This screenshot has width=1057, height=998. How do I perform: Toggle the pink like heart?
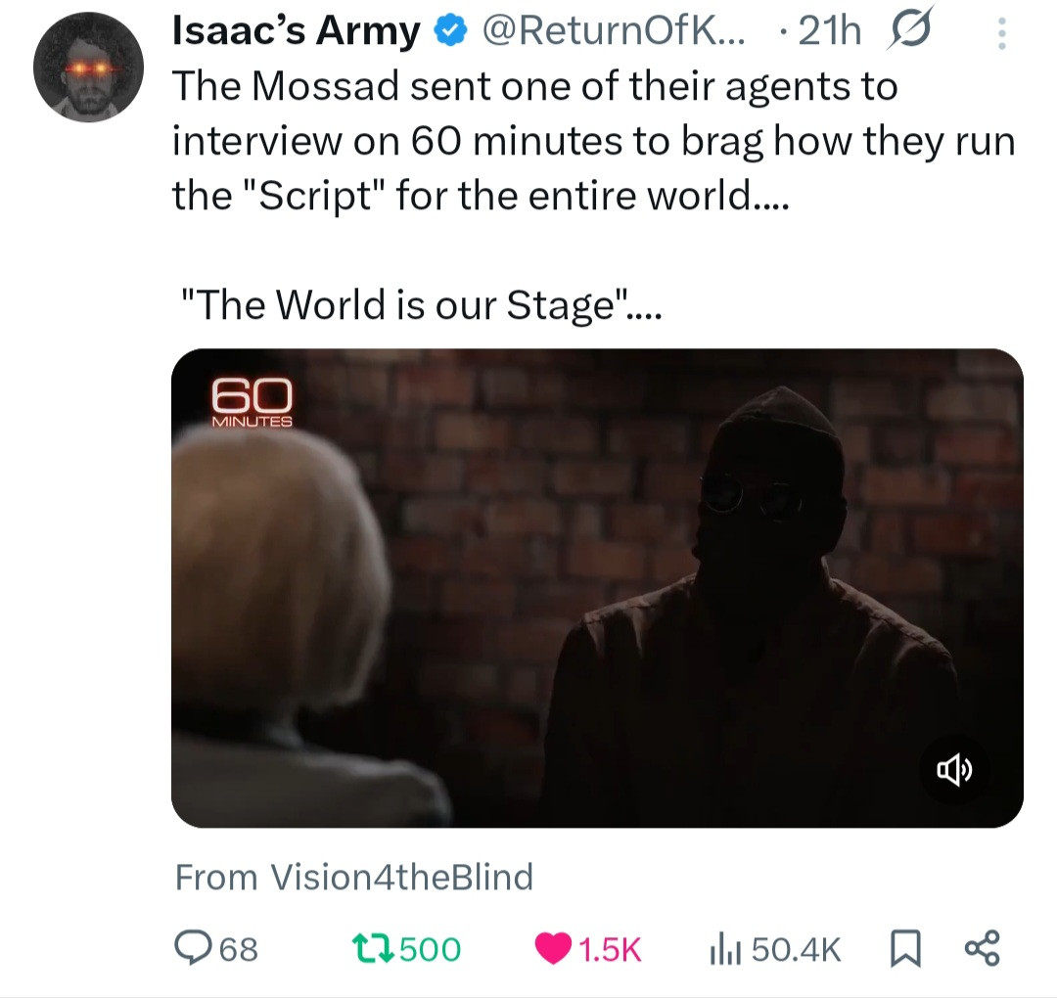pos(553,948)
